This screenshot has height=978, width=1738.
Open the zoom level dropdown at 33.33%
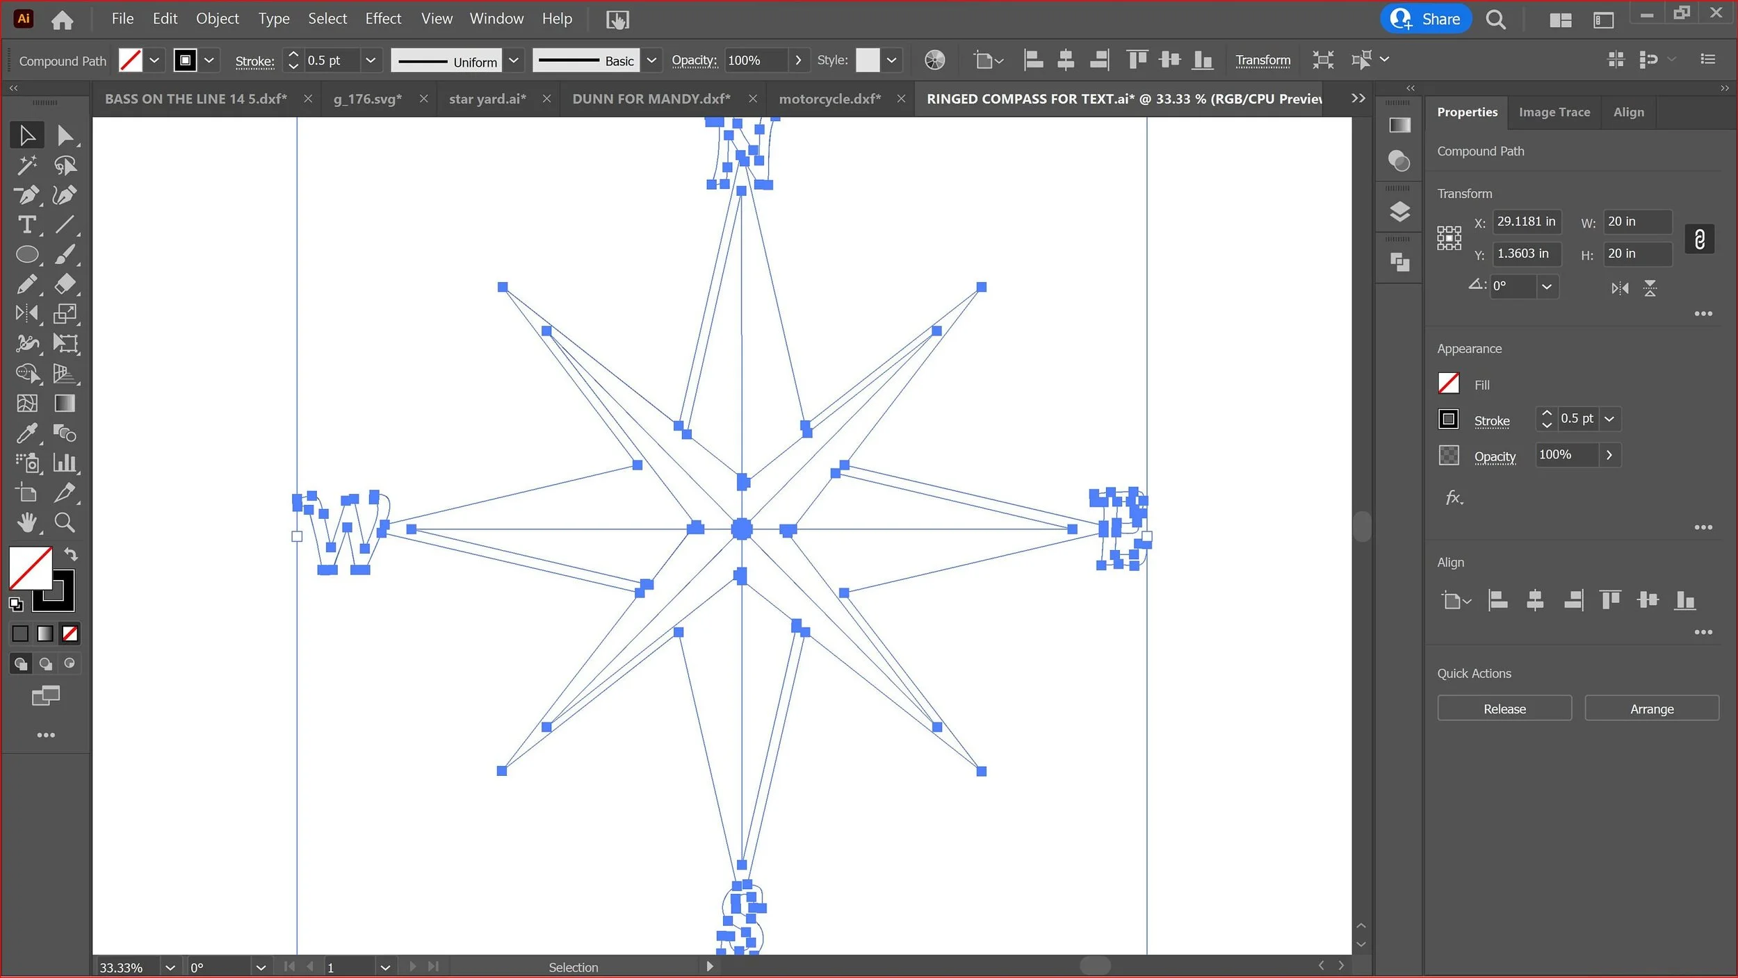170,967
